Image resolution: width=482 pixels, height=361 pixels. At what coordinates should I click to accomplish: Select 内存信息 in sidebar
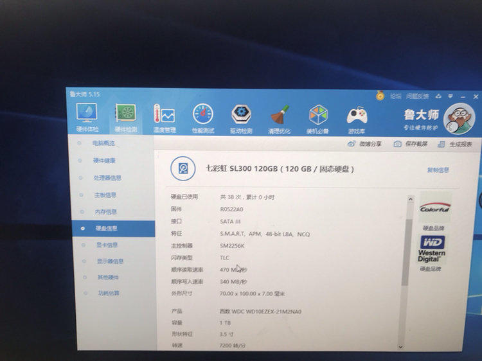click(x=106, y=212)
